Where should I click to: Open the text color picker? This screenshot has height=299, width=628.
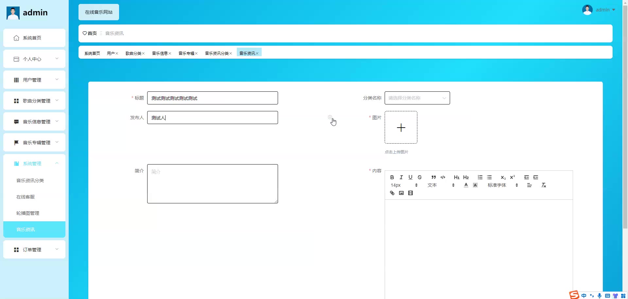(x=466, y=185)
